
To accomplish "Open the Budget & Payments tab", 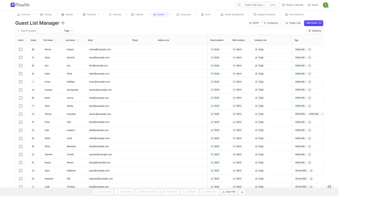I will 264,15.
